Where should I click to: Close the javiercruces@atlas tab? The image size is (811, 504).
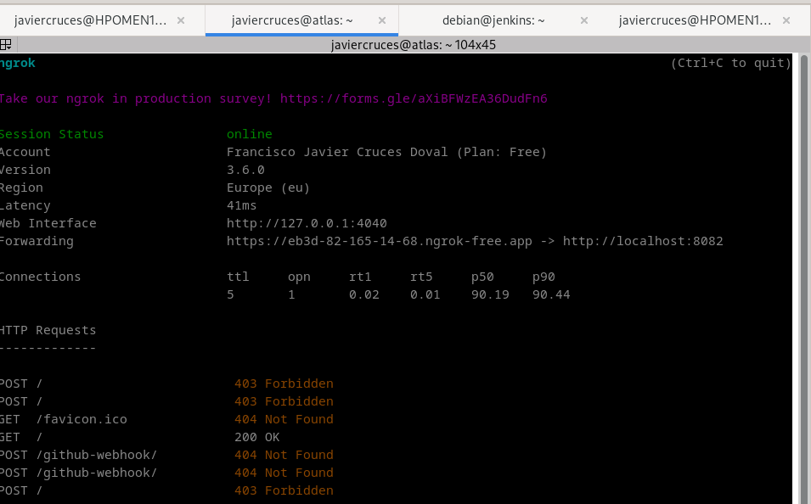[382, 20]
